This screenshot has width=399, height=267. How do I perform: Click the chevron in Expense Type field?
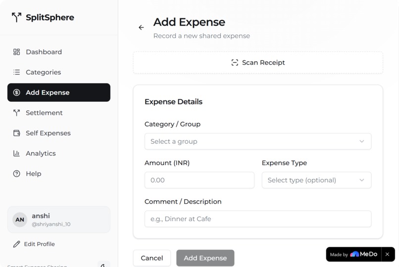coord(361,180)
